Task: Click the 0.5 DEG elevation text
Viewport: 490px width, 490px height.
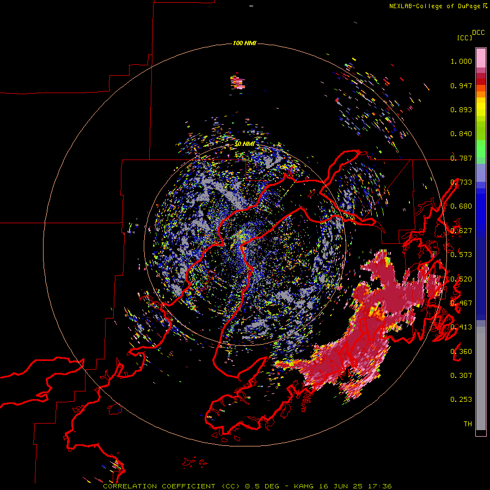Action: point(263,486)
